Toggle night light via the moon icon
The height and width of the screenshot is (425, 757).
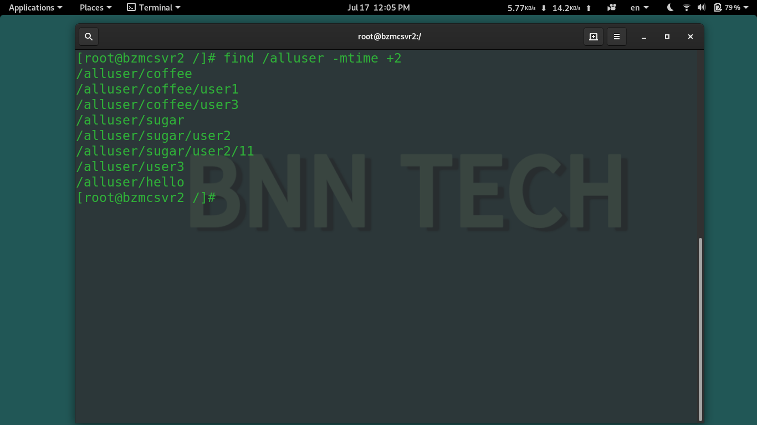669,8
